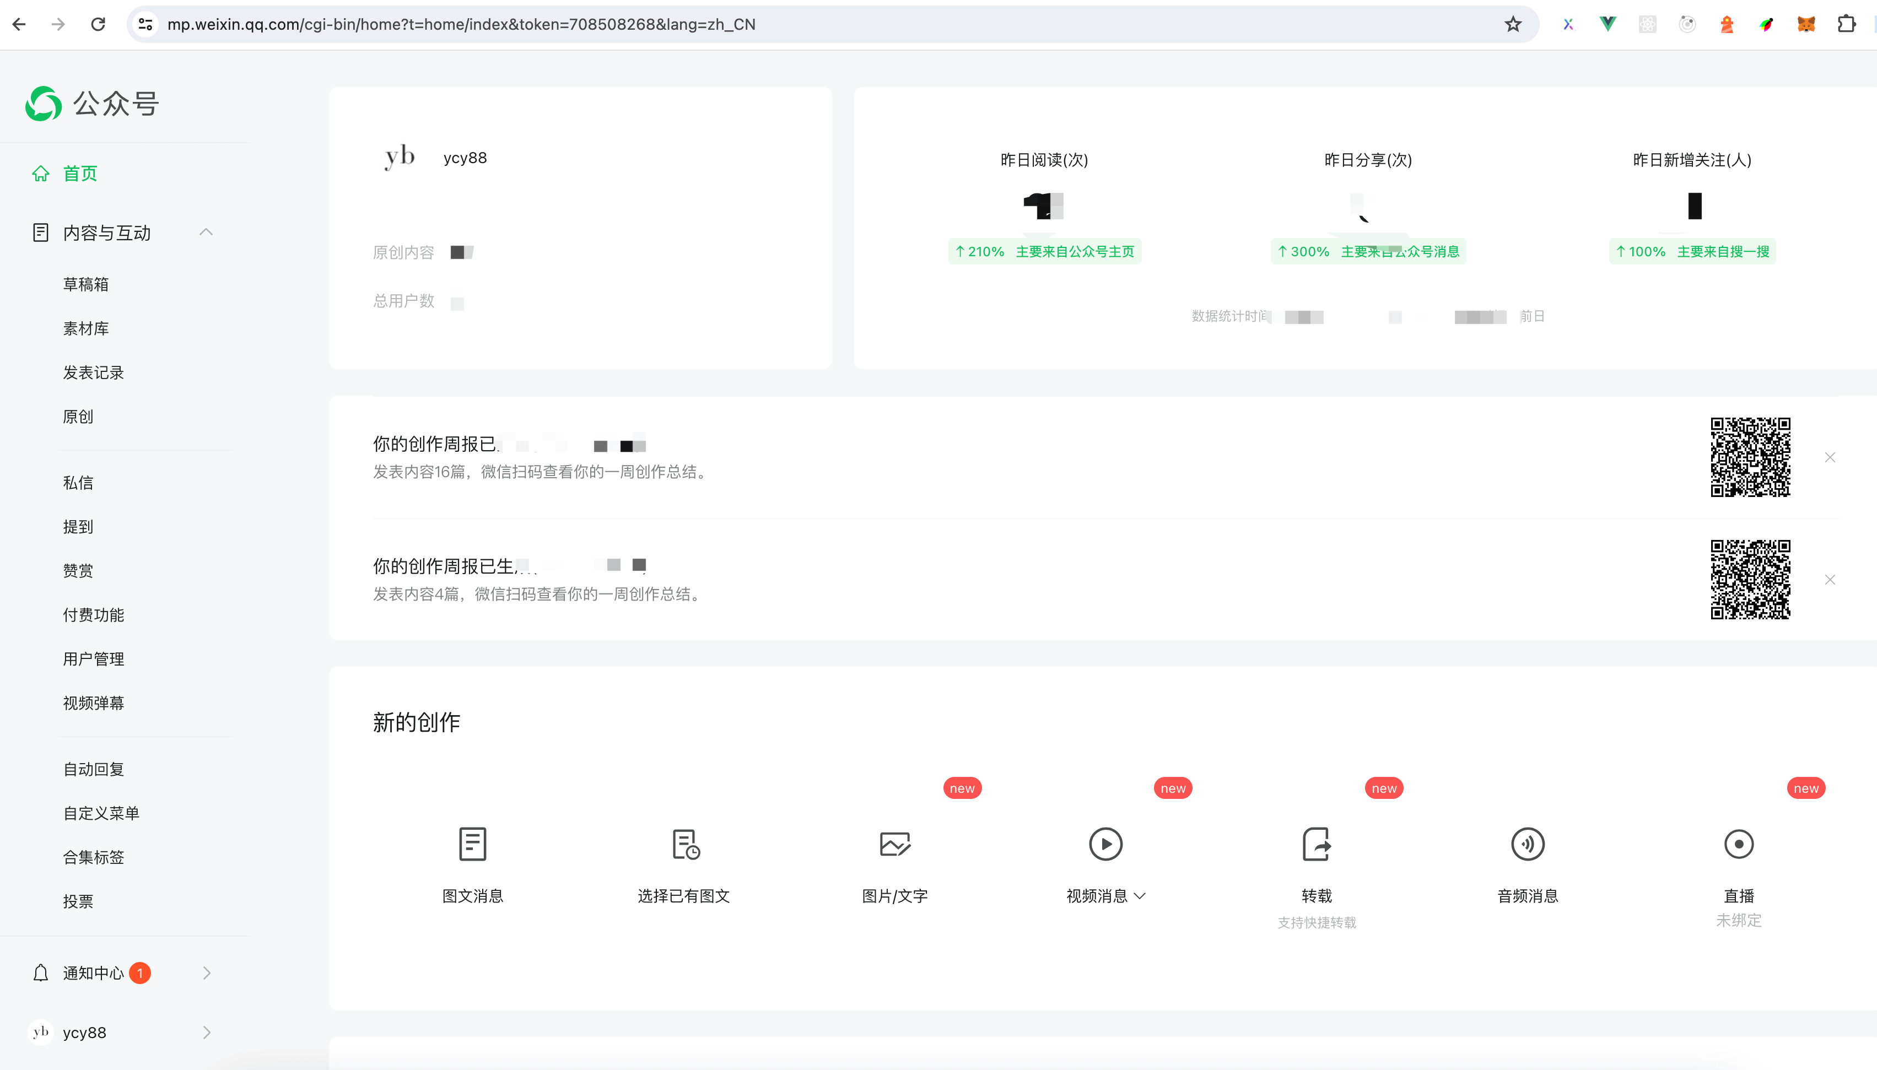The width and height of the screenshot is (1877, 1070).
Task: Click the browser address bar URL
Action: [x=461, y=24]
